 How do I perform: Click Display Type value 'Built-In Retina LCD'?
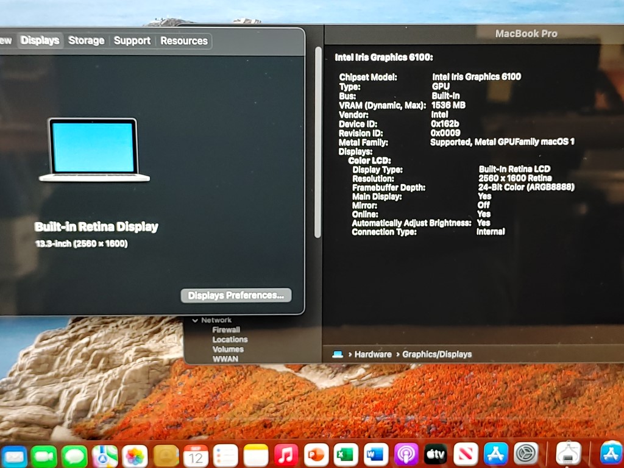(514, 169)
